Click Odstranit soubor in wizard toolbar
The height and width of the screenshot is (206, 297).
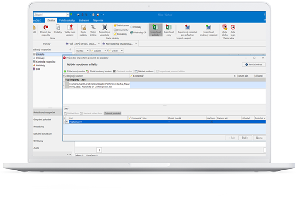click(x=123, y=71)
